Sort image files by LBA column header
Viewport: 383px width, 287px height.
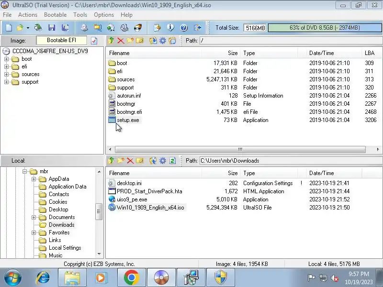(372, 53)
